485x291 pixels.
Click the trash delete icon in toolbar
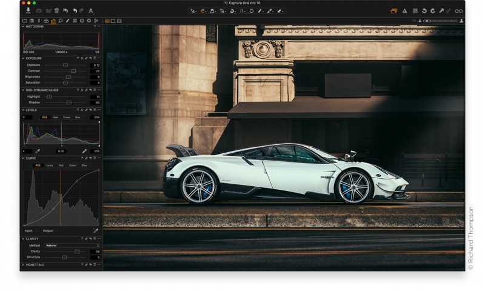point(56,11)
